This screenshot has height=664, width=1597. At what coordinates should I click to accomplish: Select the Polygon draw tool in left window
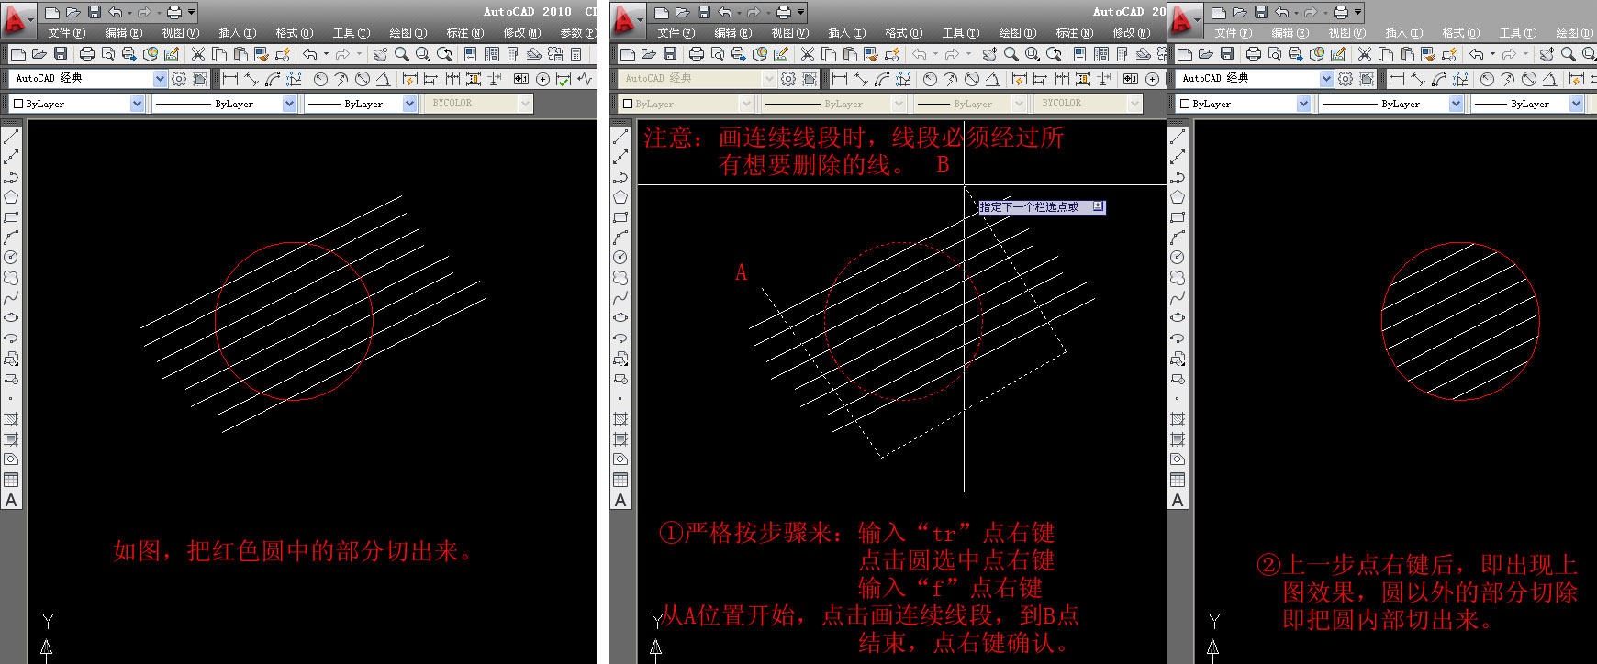(x=11, y=197)
